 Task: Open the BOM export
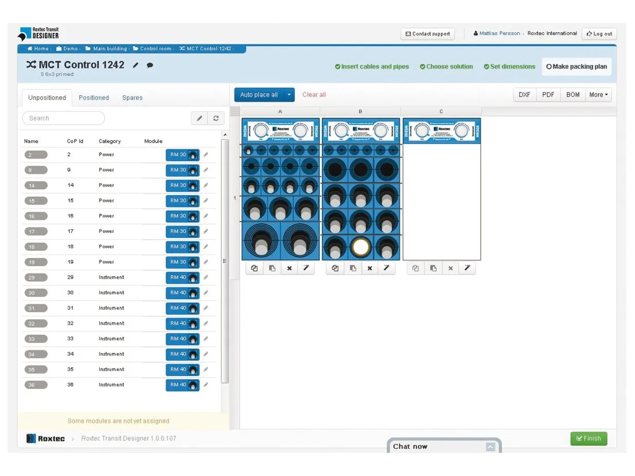573,95
